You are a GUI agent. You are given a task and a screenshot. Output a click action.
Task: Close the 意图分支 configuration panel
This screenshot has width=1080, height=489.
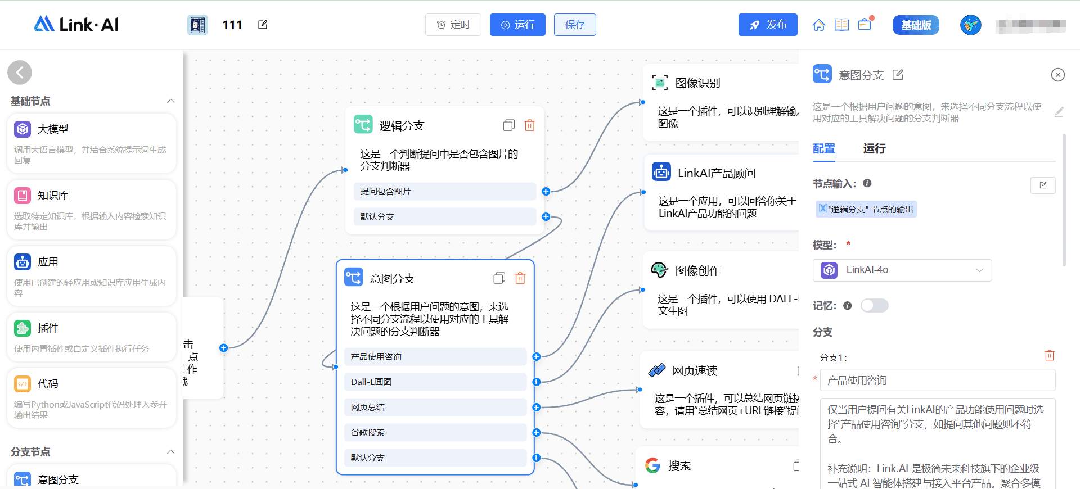coord(1057,75)
